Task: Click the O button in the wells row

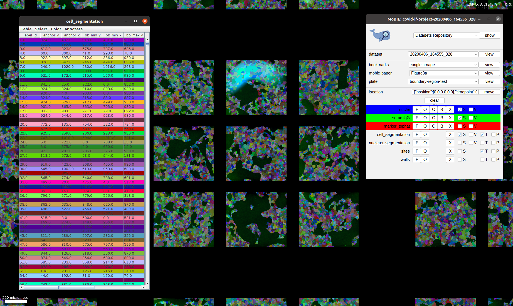Action: (x=425, y=160)
